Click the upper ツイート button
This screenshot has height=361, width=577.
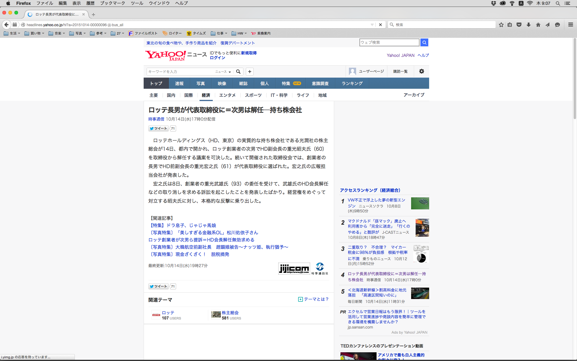tap(158, 128)
